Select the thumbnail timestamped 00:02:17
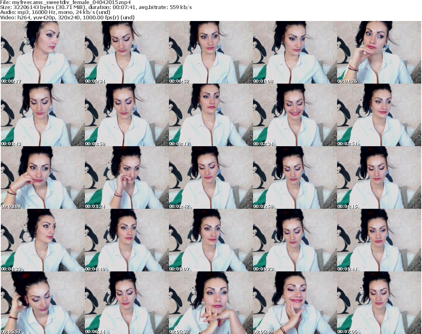422x334 pixels. click(x=211, y=115)
